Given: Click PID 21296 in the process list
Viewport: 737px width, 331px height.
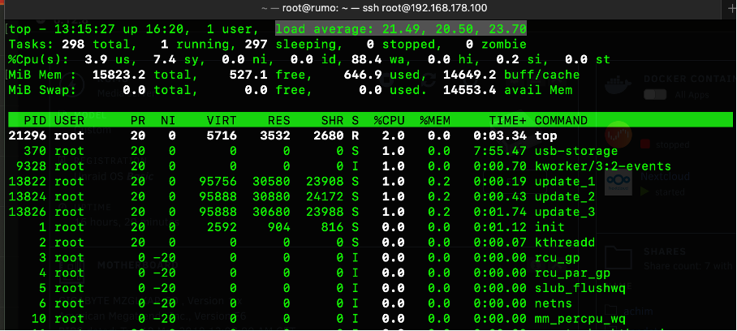Looking at the screenshot, I should (28, 136).
